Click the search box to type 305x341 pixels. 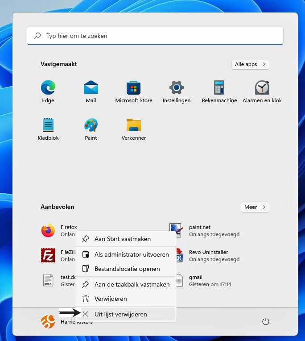click(155, 36)
